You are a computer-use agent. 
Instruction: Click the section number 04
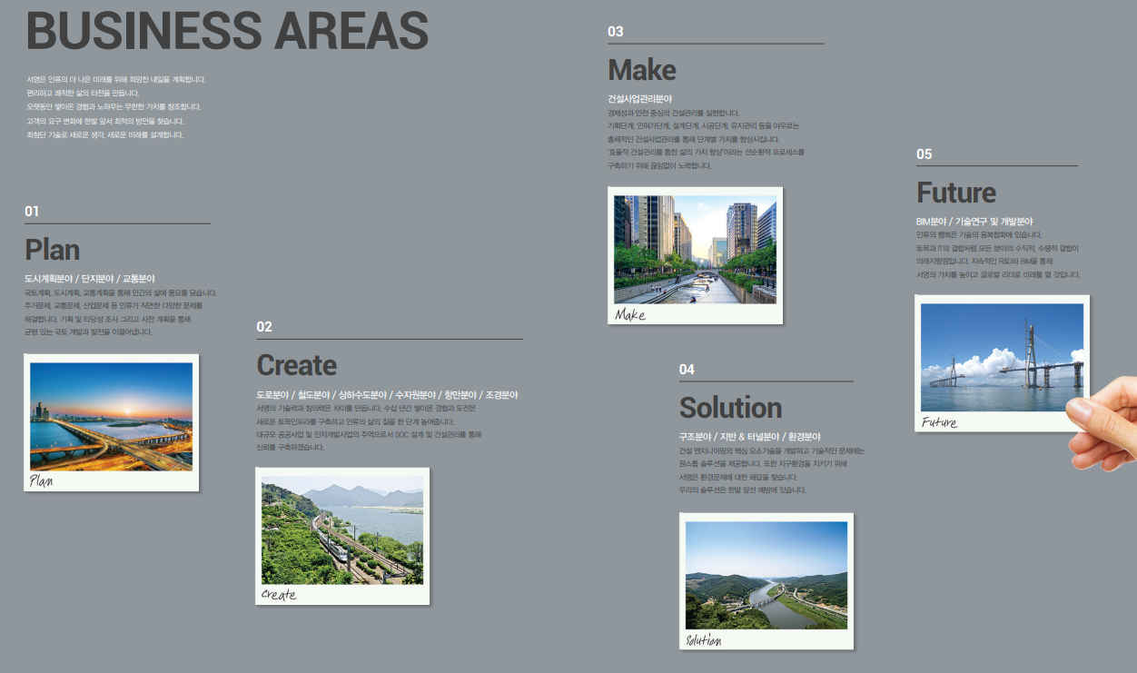(687, 370)
